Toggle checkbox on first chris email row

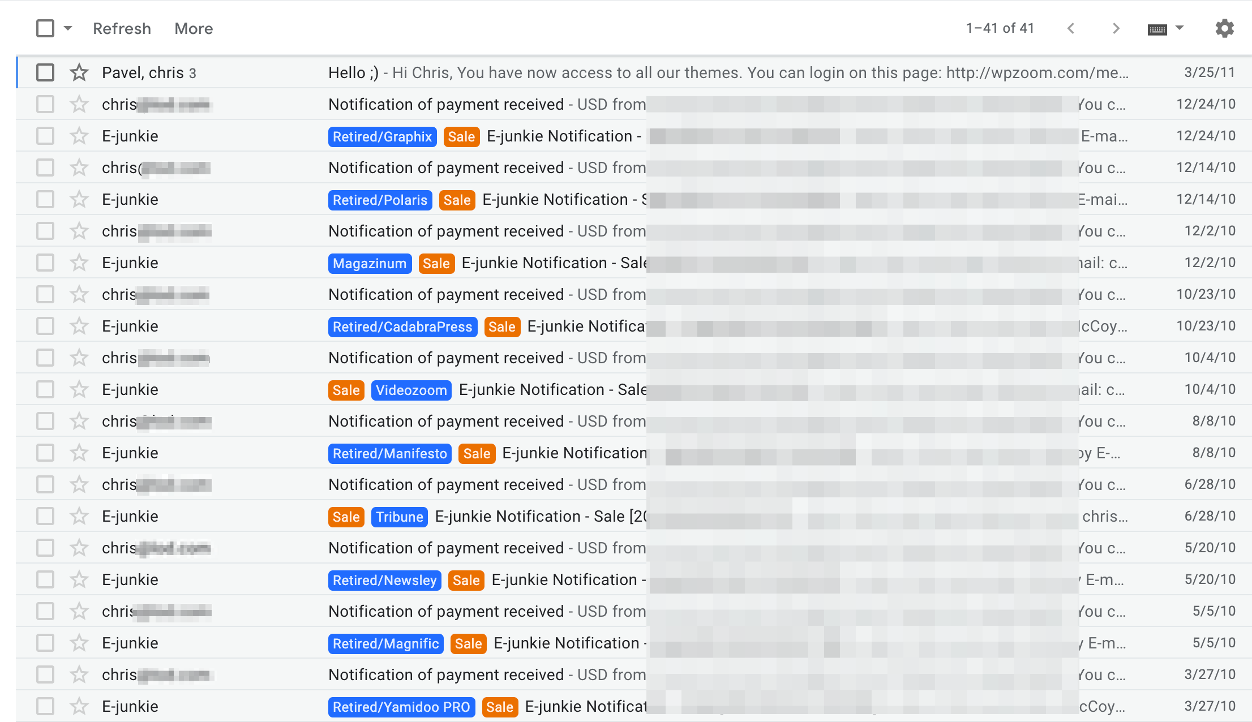(x=45, y=104)
